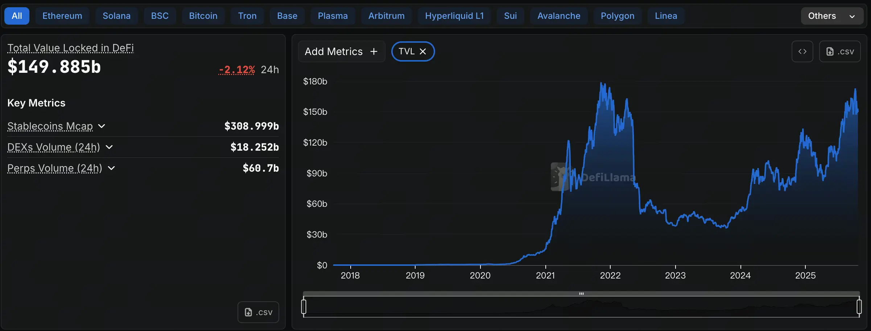Switch to the Solana chain tab

[116, 16]
